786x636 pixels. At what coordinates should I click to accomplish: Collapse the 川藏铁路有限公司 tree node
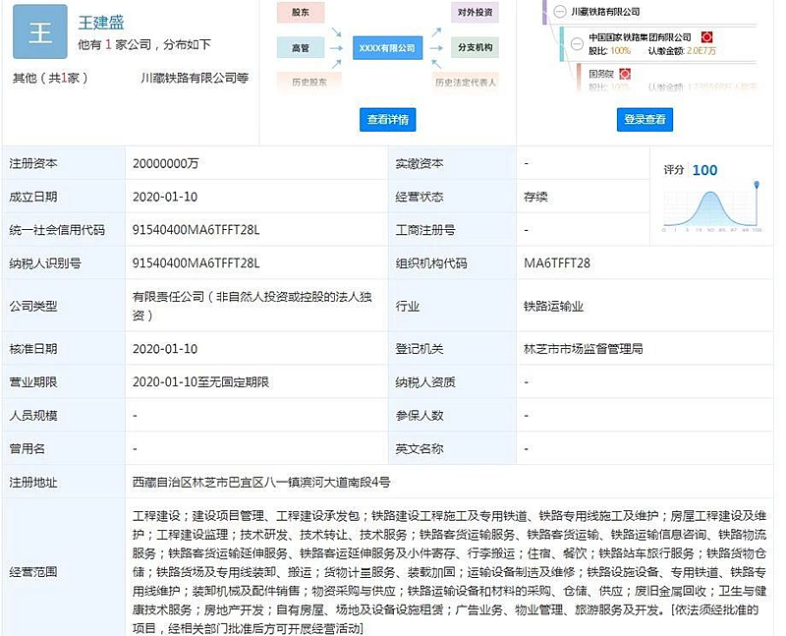tap(559, 12)
